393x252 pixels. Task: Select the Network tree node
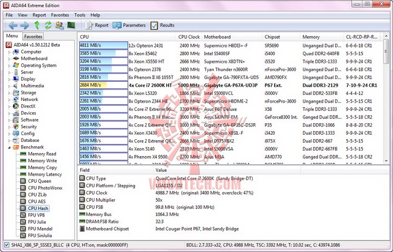(29, 99)
